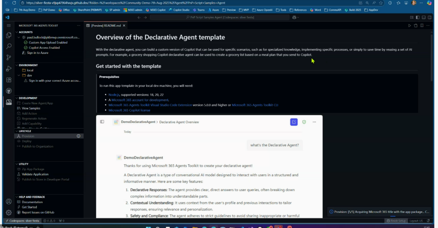Collapse the dev environment node

[x=19, y=75]
